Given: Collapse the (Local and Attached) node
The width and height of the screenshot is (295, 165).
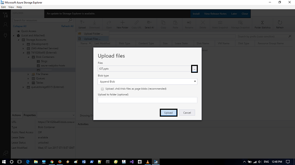Looking at the screenshot, I should click(14, 35).
